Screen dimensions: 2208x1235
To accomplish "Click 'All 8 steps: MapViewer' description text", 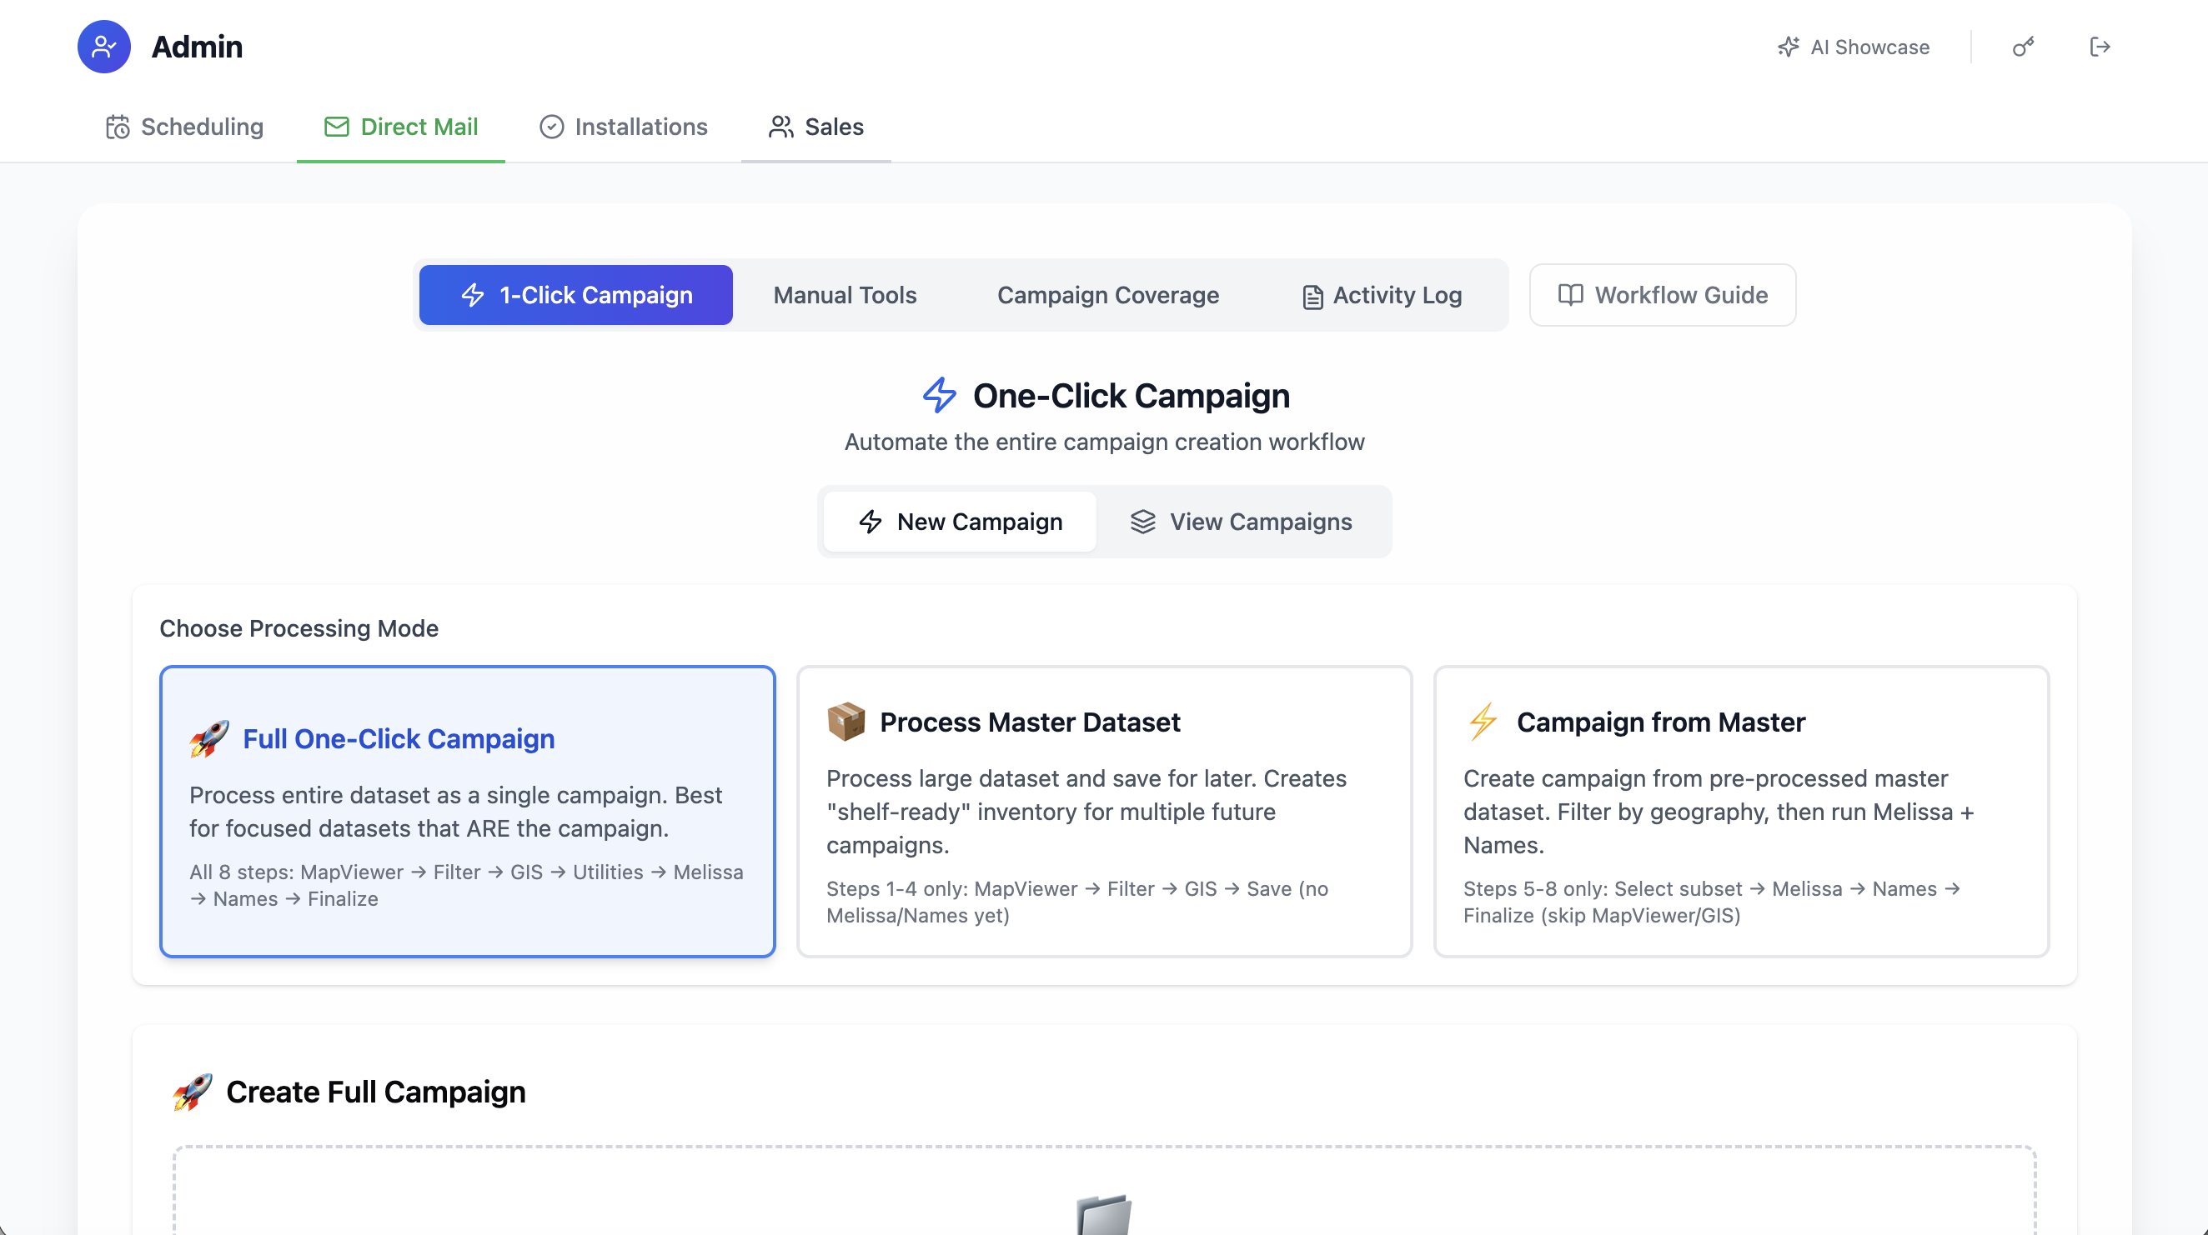I will (x=466, y=886).
